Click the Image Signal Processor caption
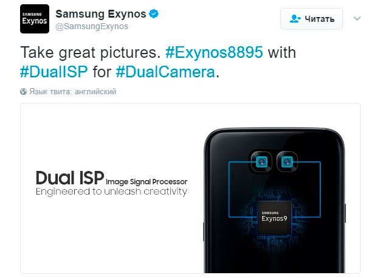 (x=147, y=181)
